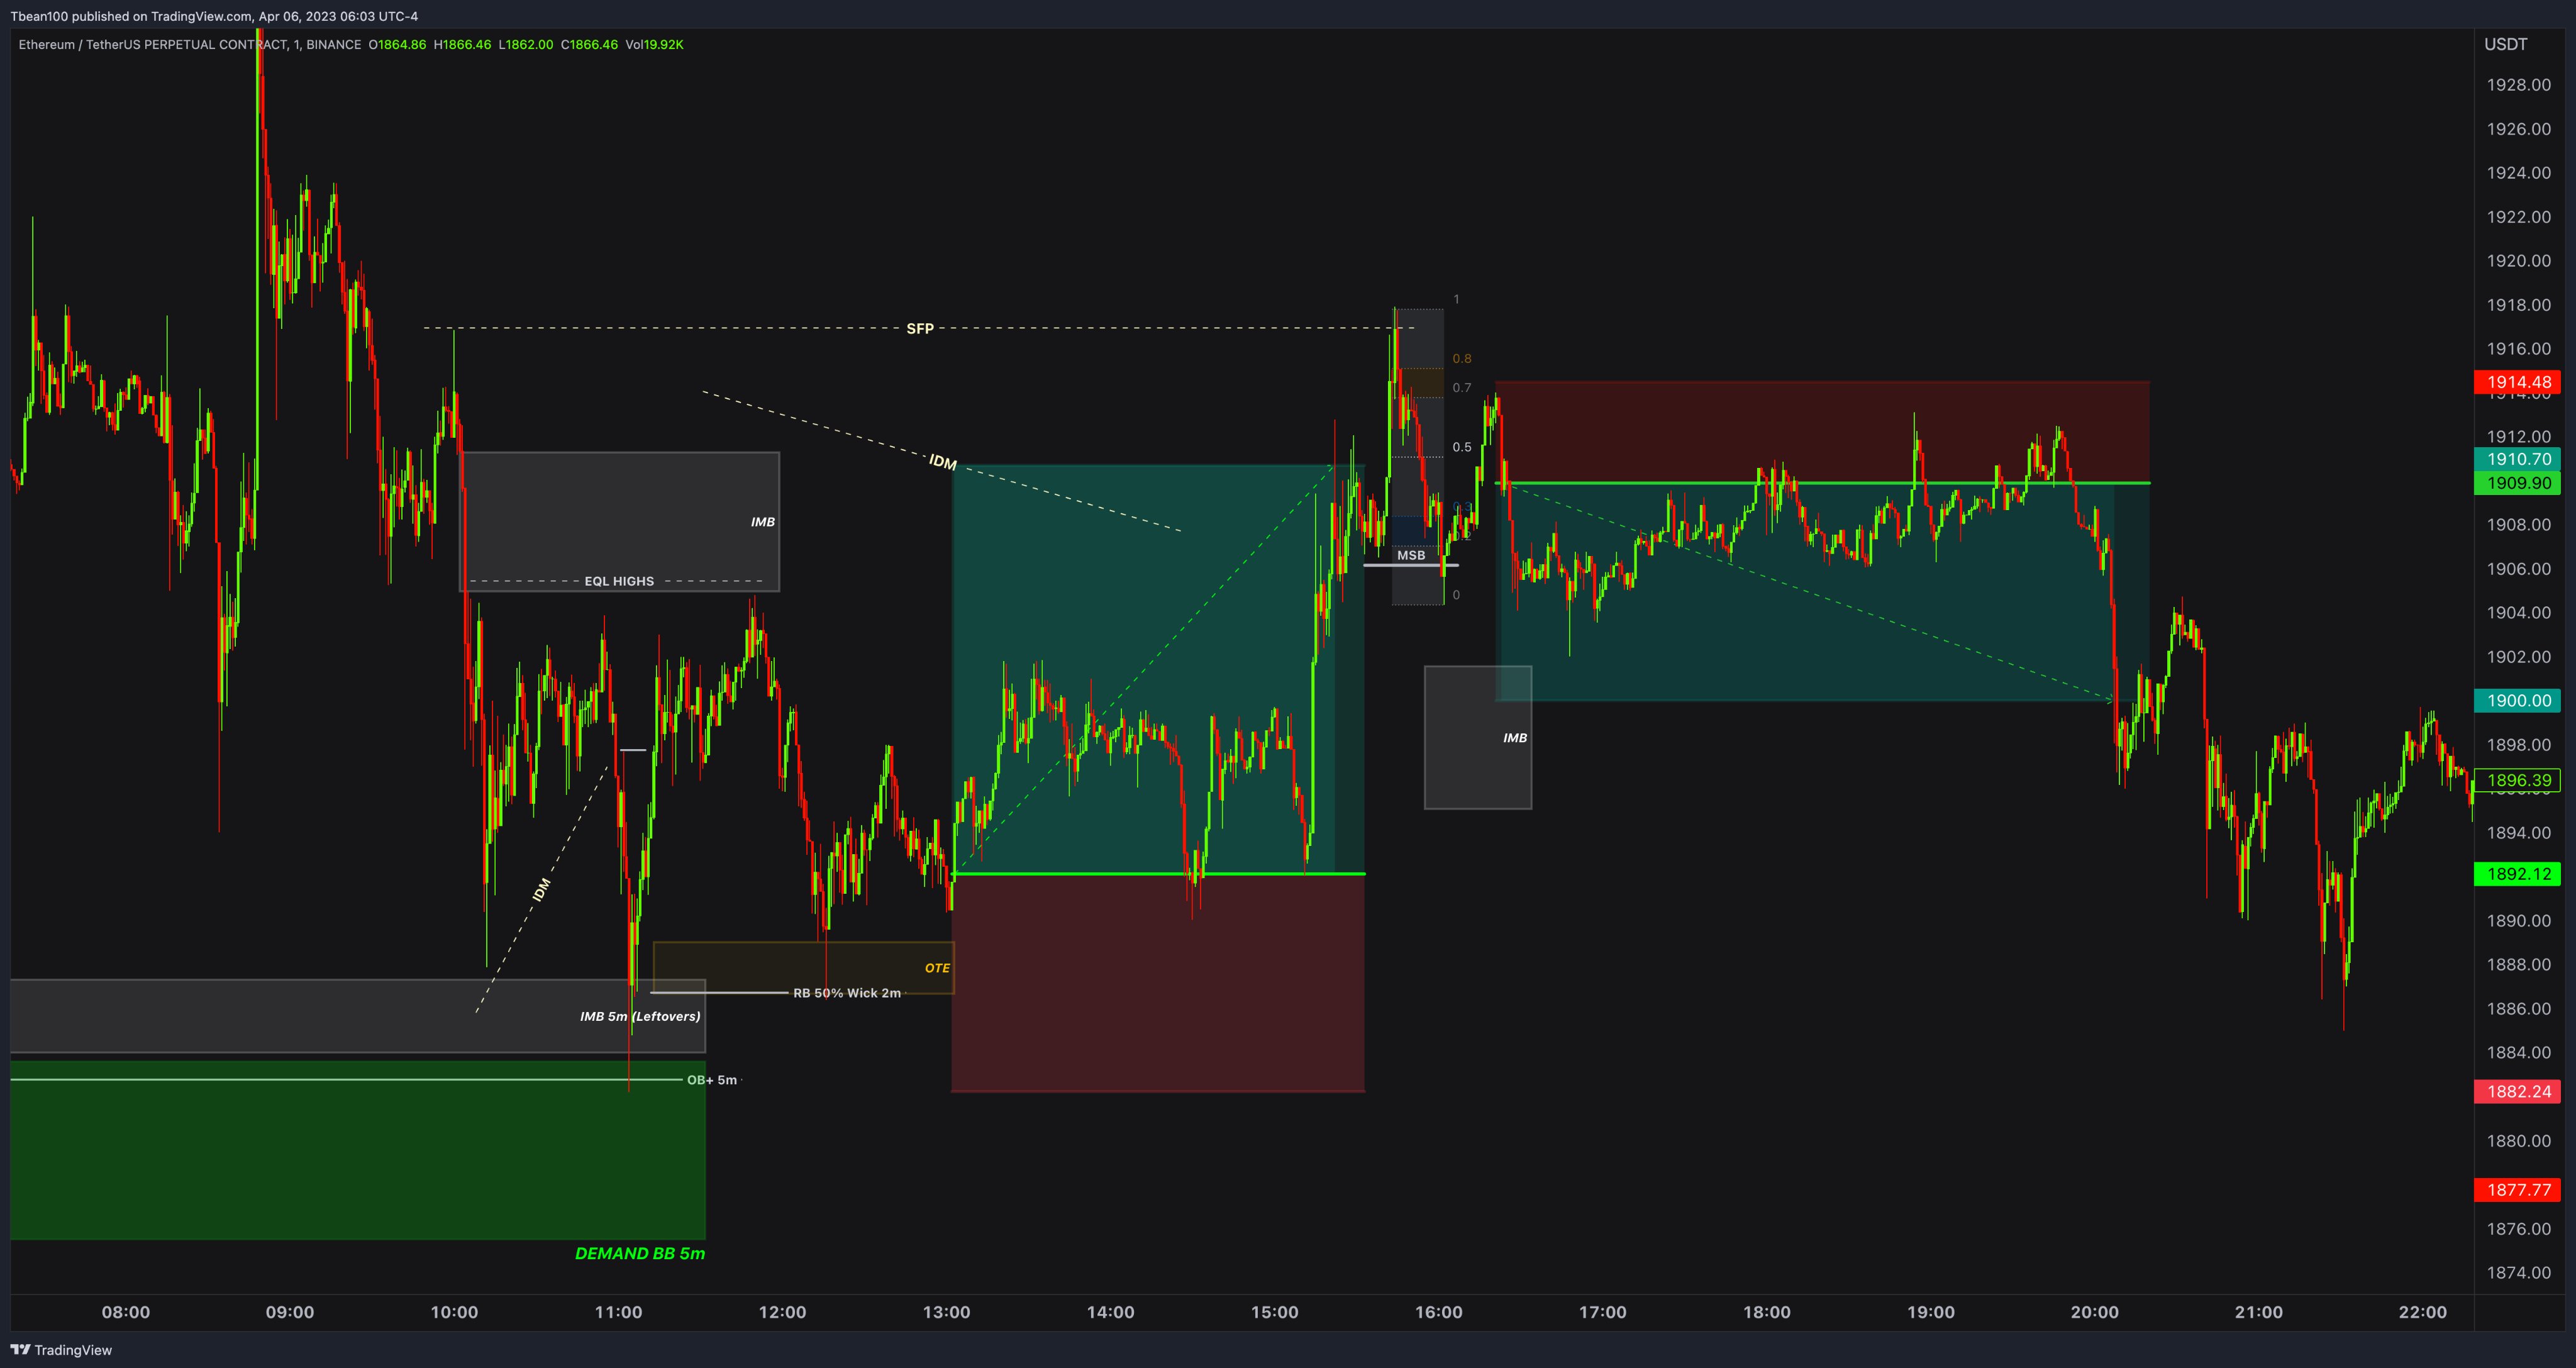
Task: Click the 1874.00 price axis label
Action: [2518, 1273]
